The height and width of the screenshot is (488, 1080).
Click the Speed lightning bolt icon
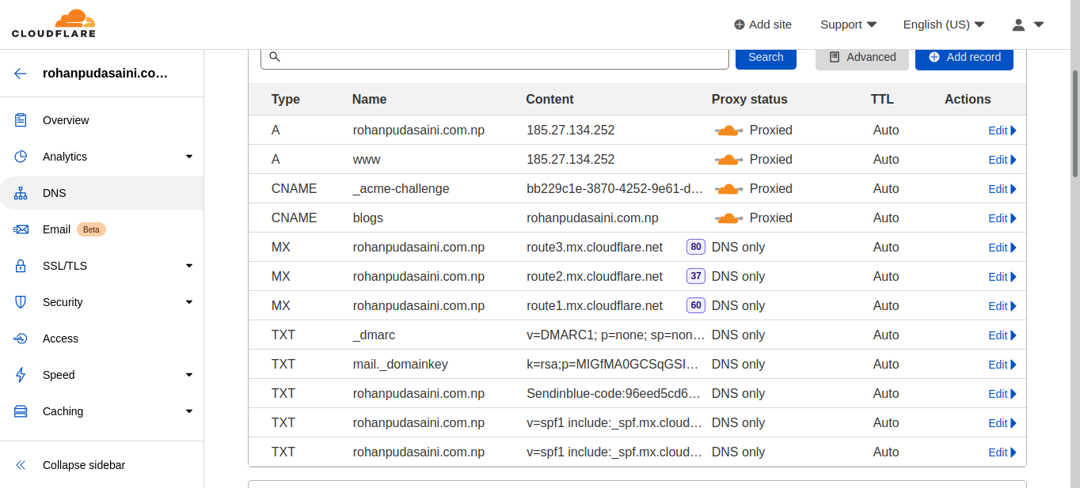(x=21, y=375)
